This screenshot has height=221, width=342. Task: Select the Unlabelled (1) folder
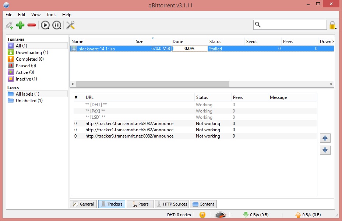pos(38,101)
